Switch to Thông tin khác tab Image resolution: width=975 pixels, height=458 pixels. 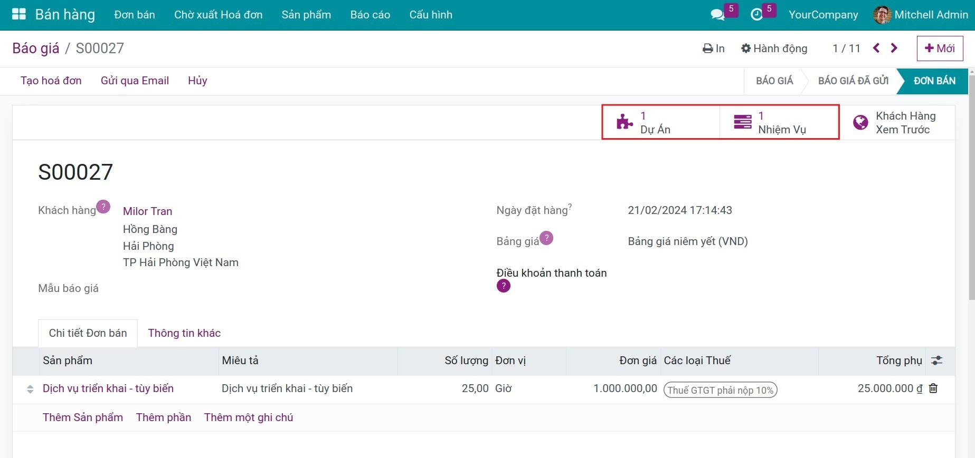[184, 333]
